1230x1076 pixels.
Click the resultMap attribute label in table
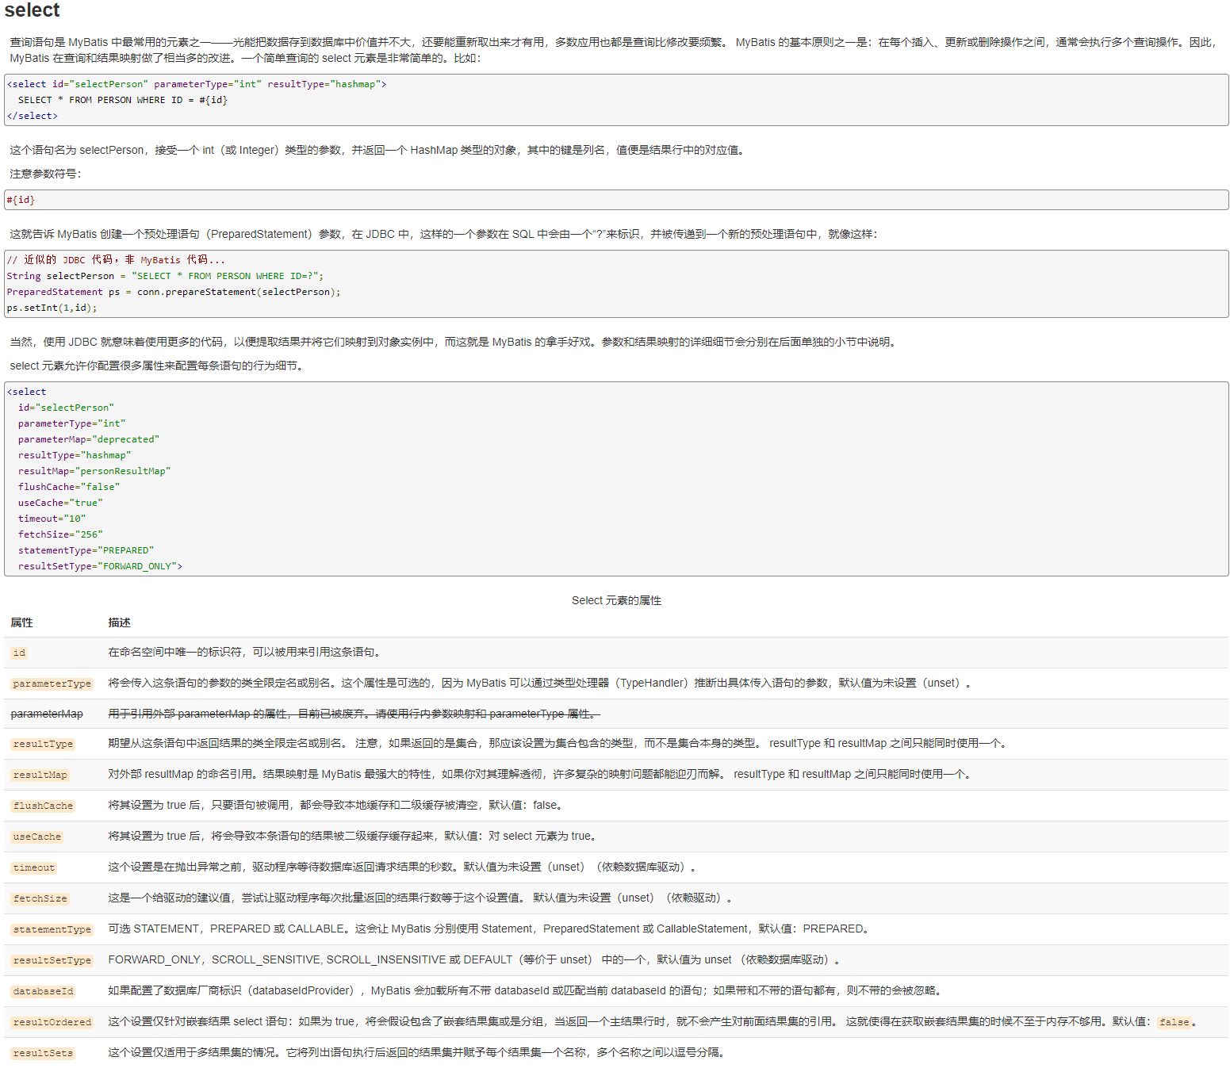coord(40,775)
